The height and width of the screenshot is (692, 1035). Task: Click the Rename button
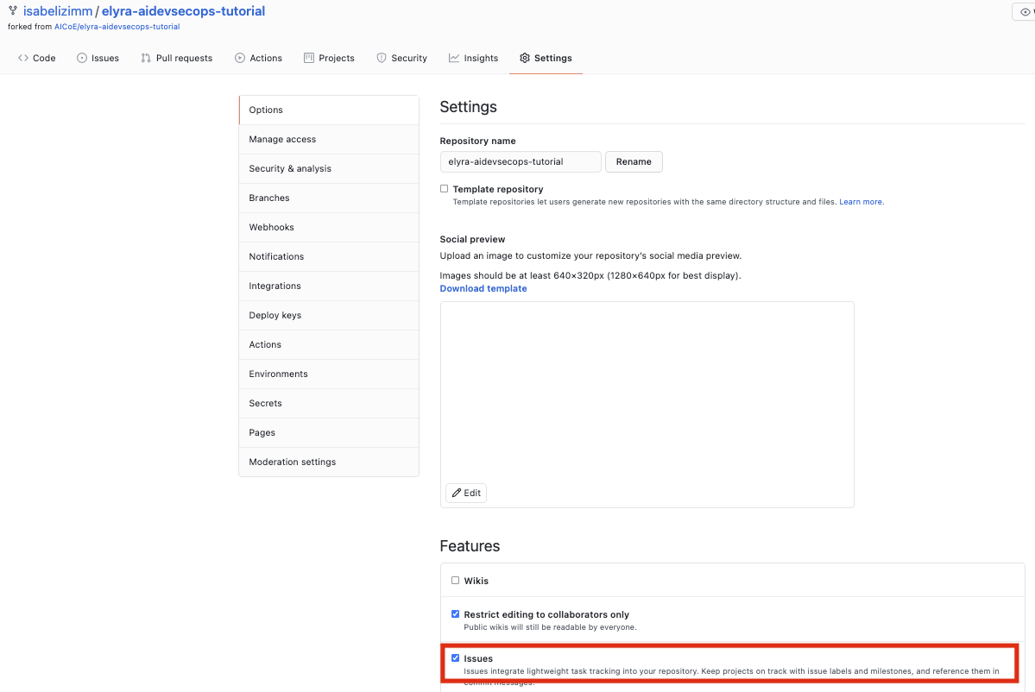pos(634,161)
